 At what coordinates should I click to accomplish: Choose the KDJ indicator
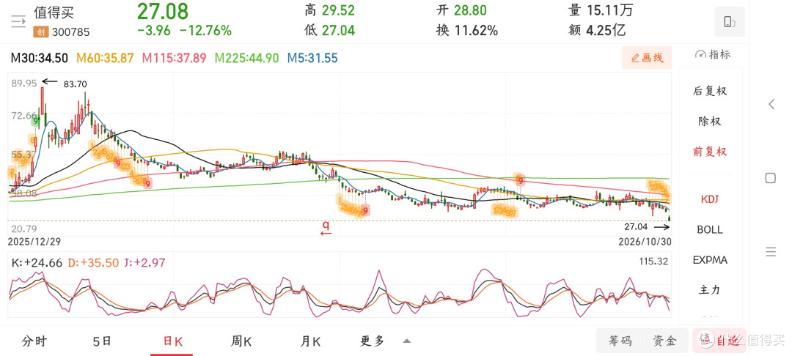click(x=710, y=199)
